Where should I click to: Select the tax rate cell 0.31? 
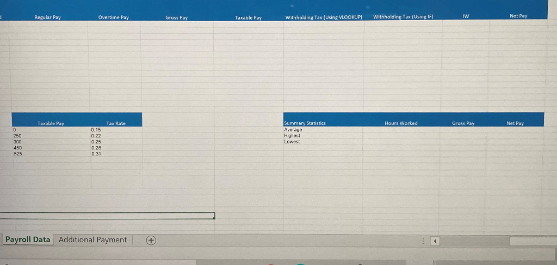(116, 154)
